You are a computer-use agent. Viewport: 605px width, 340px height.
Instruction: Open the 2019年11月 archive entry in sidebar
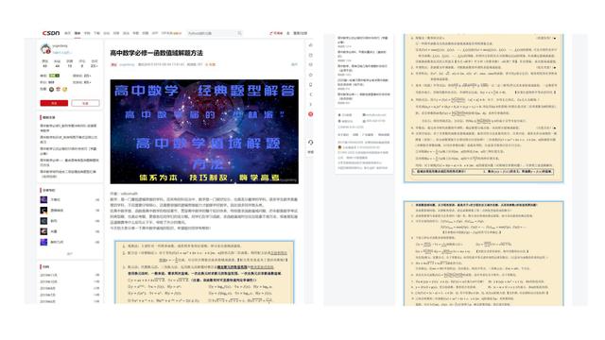[x=48, y=275]
